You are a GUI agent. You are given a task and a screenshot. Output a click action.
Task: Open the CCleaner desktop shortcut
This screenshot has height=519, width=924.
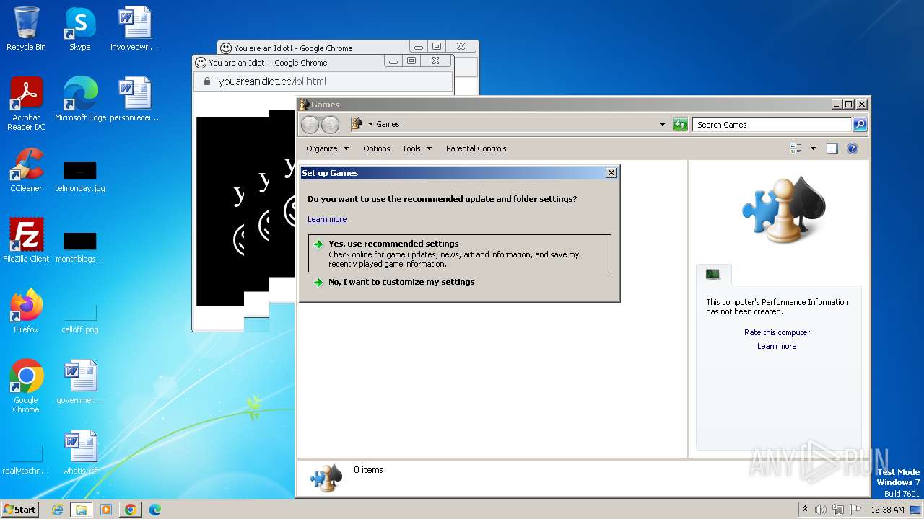click(26, 170)
